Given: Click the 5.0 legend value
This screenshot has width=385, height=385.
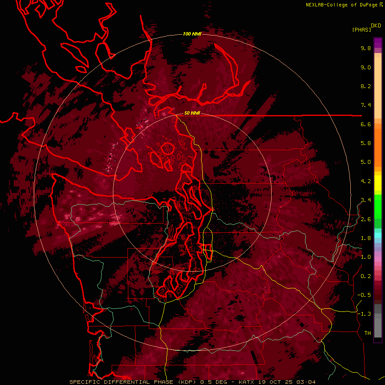Looking at the screenshot, I should pos(366,162).
